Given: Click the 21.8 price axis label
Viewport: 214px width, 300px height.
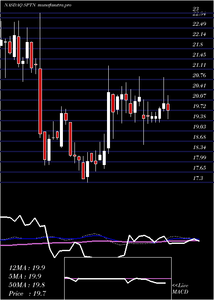Looking at the screenshot, I should pyautogui.click(x=198, y=45).
